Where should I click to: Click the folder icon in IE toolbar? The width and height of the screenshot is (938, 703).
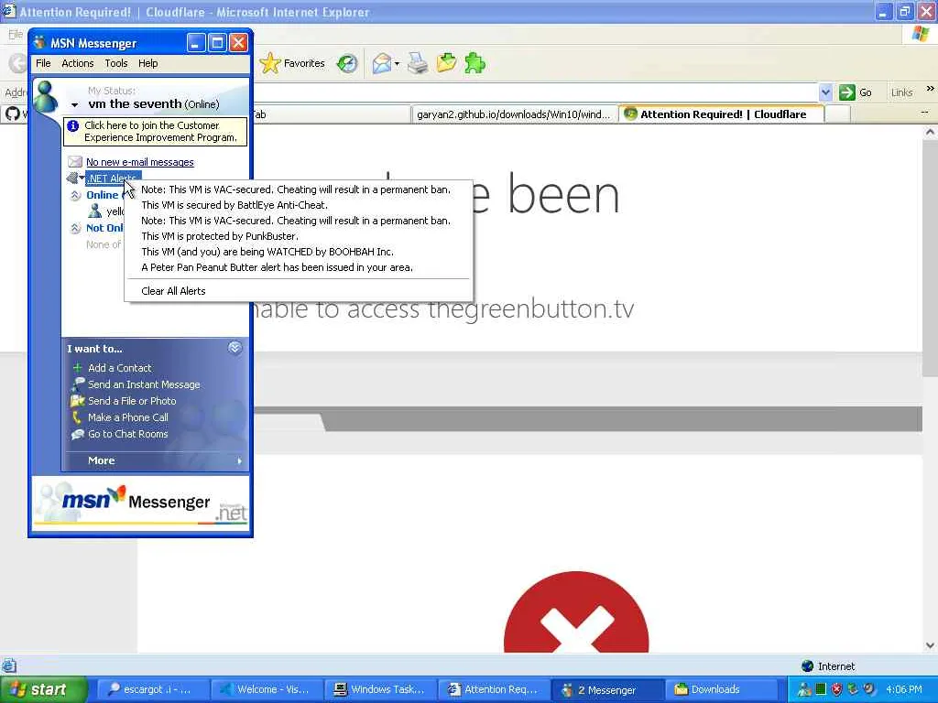click(x=446, y=63)
